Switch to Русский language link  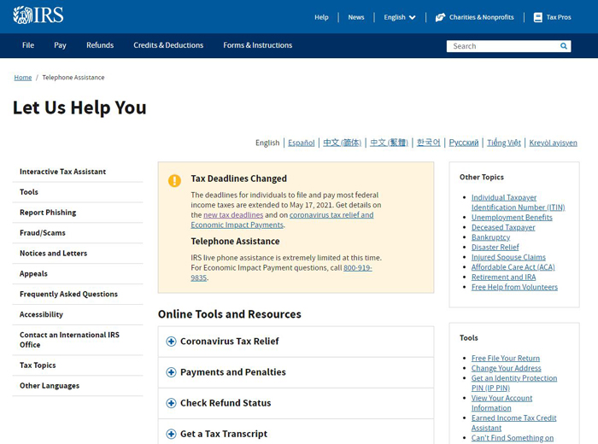click(464, 143)
